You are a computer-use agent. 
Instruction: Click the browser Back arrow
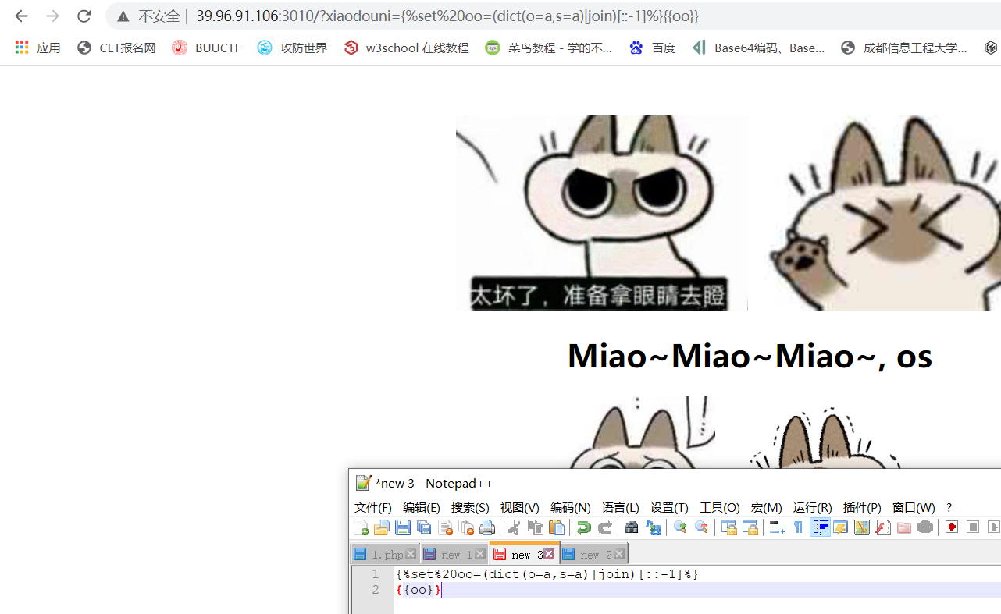point(21,16)
